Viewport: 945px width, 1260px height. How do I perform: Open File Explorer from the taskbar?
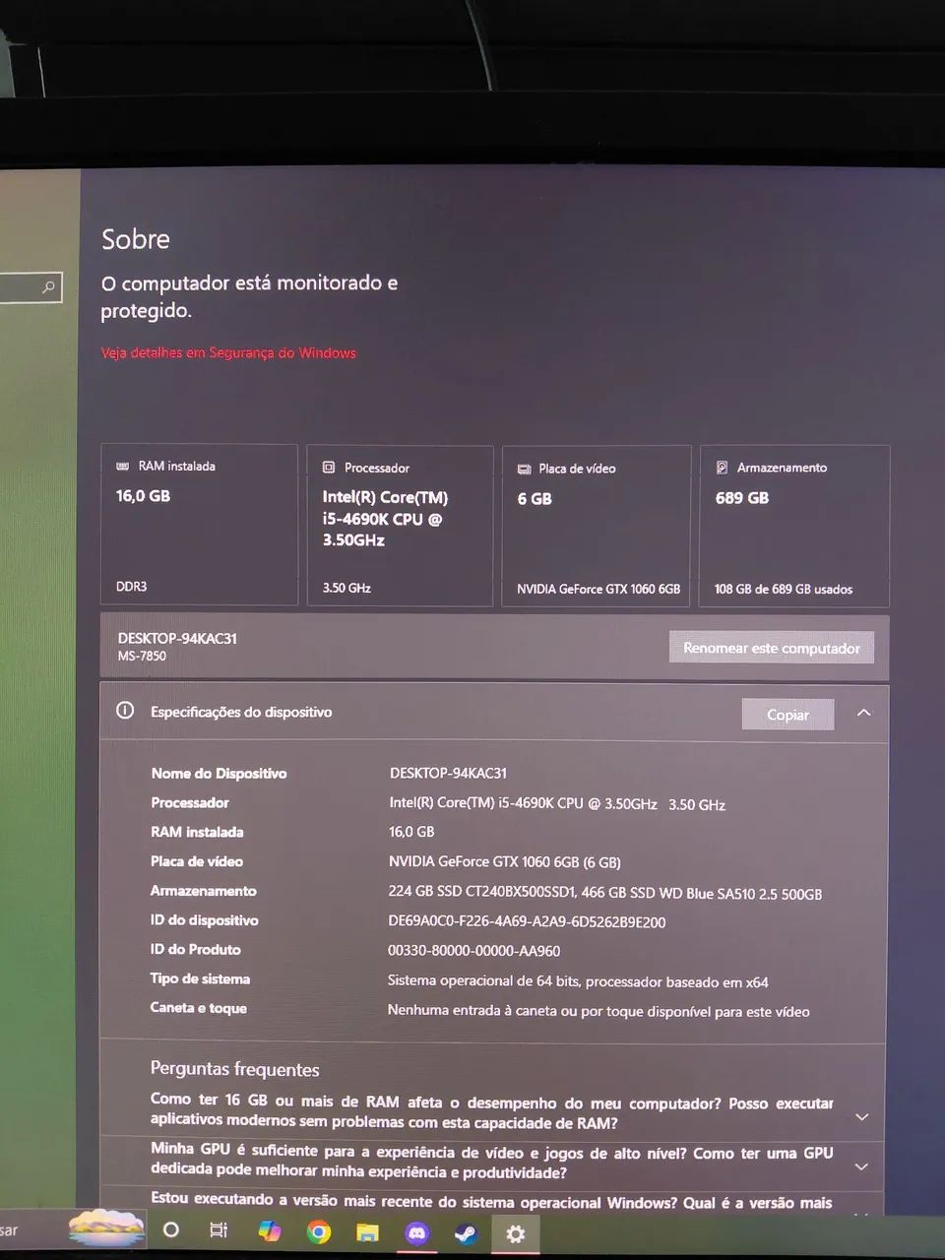pos(367,1232)
